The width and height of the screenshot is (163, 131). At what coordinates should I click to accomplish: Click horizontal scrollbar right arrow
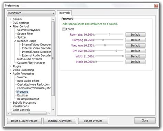click(x=49, y=113)
